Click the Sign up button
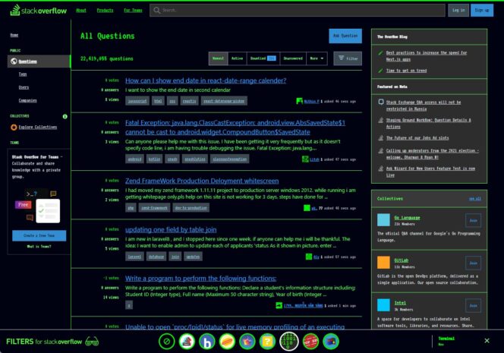504x353 pixels. pos(482,11)
